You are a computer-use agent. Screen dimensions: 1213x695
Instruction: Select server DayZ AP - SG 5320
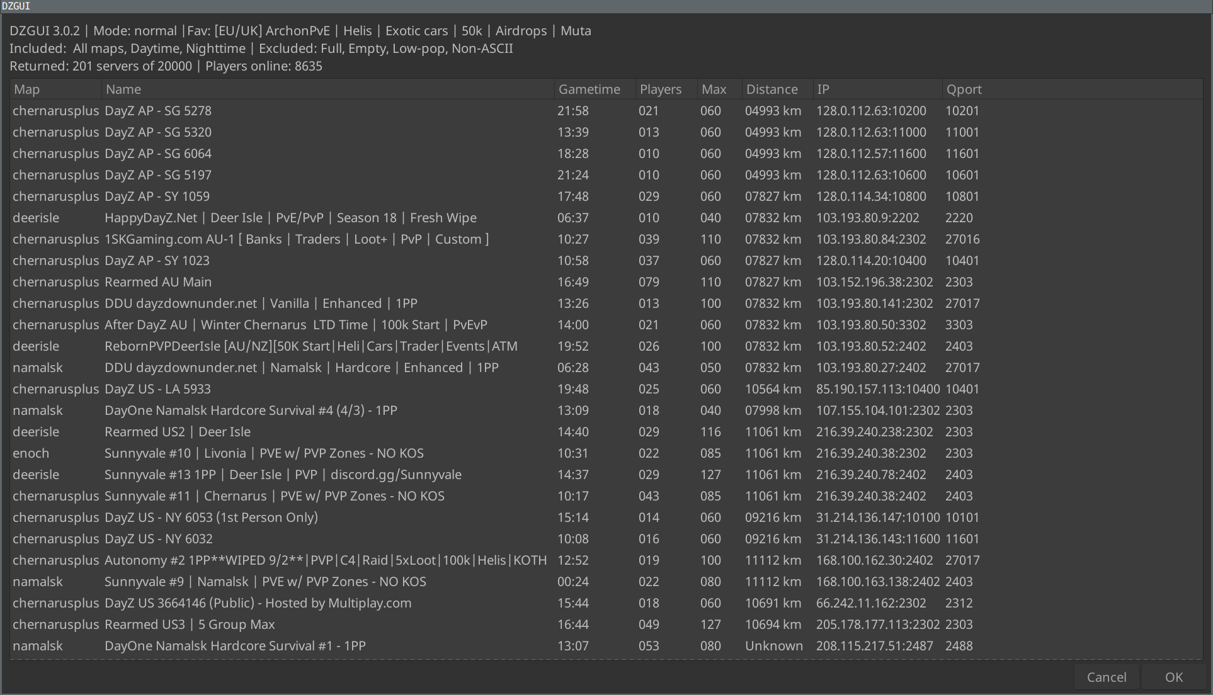pyautogui.click(x=606, y=132)
